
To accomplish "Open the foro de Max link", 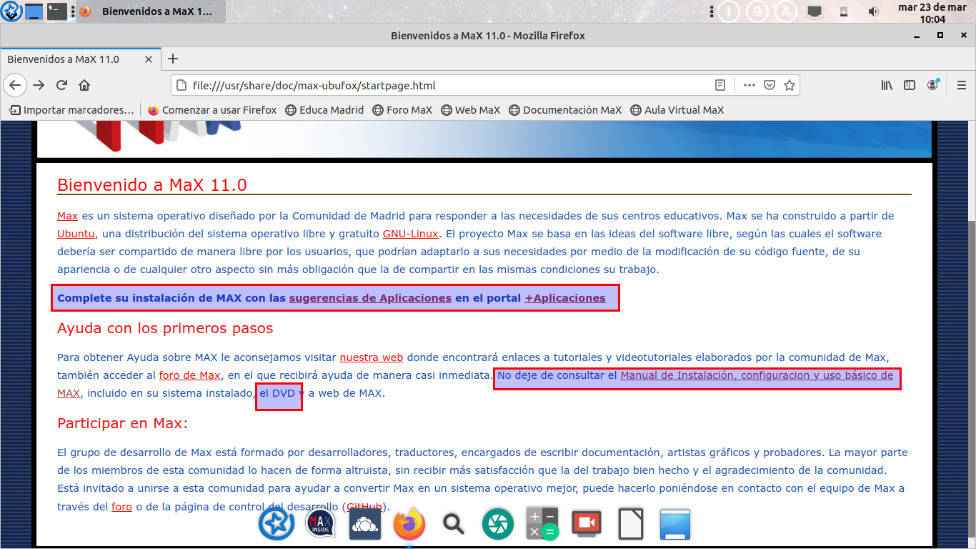I will click(189, 375).
